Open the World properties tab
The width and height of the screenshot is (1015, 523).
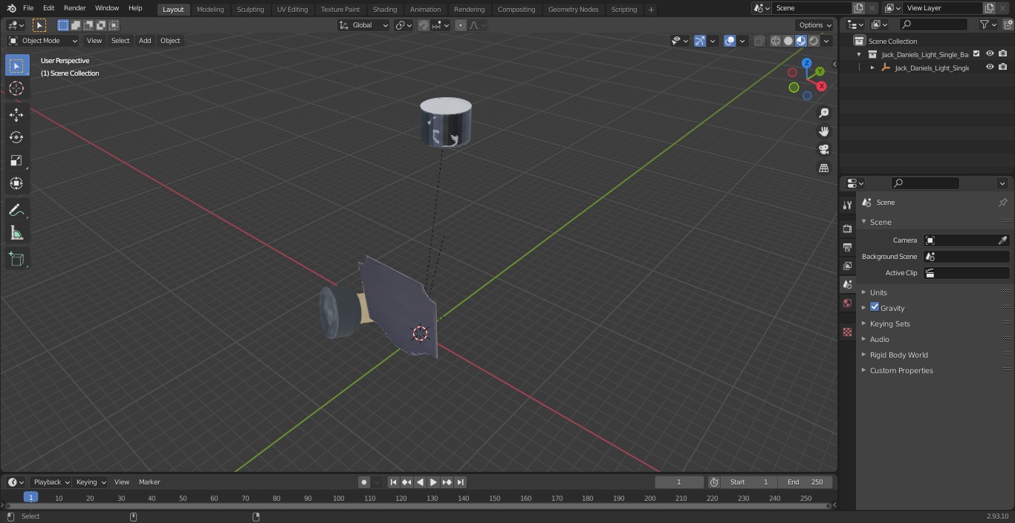[847, 303]
